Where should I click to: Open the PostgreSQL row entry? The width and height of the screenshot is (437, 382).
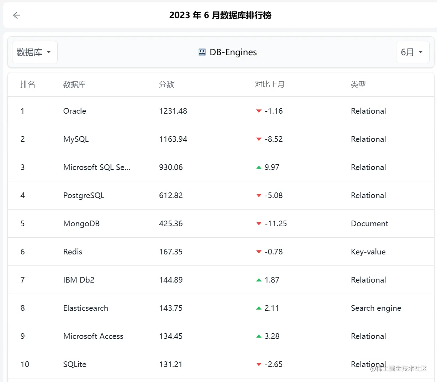click(x=84, y=195)
